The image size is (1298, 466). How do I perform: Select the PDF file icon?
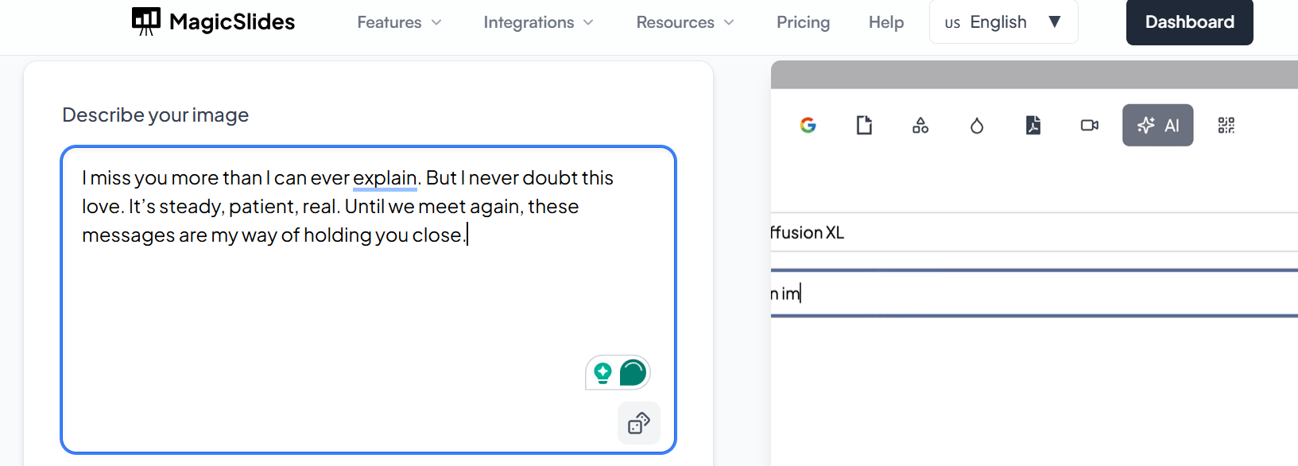point(1033,126)
